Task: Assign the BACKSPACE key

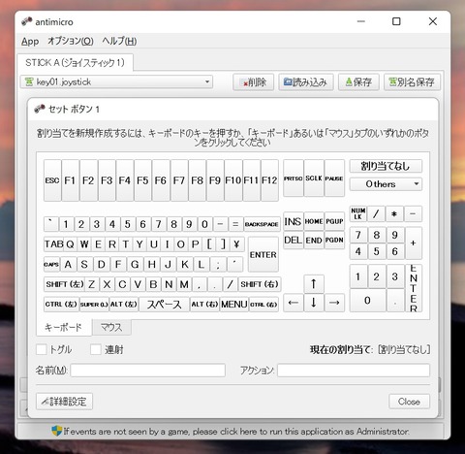Action: (x=262, y=224)
